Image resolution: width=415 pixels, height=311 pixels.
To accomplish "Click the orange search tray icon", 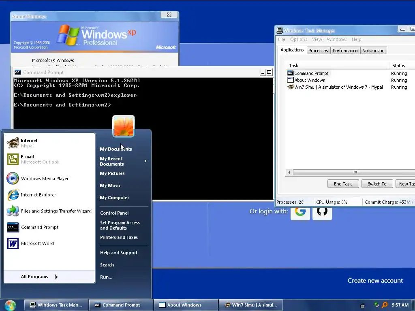I will (385, 305).
